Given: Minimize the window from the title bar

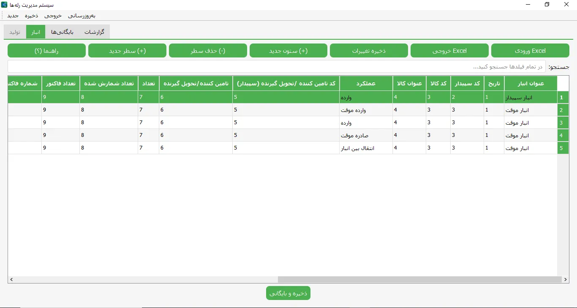Looking at the screenshot, I should point(528,5).
